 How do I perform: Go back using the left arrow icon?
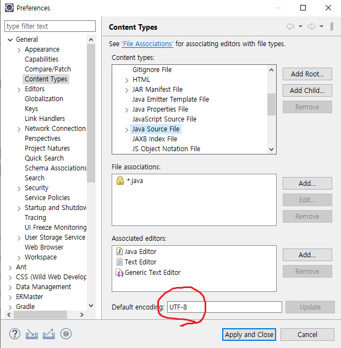point(290,26)
